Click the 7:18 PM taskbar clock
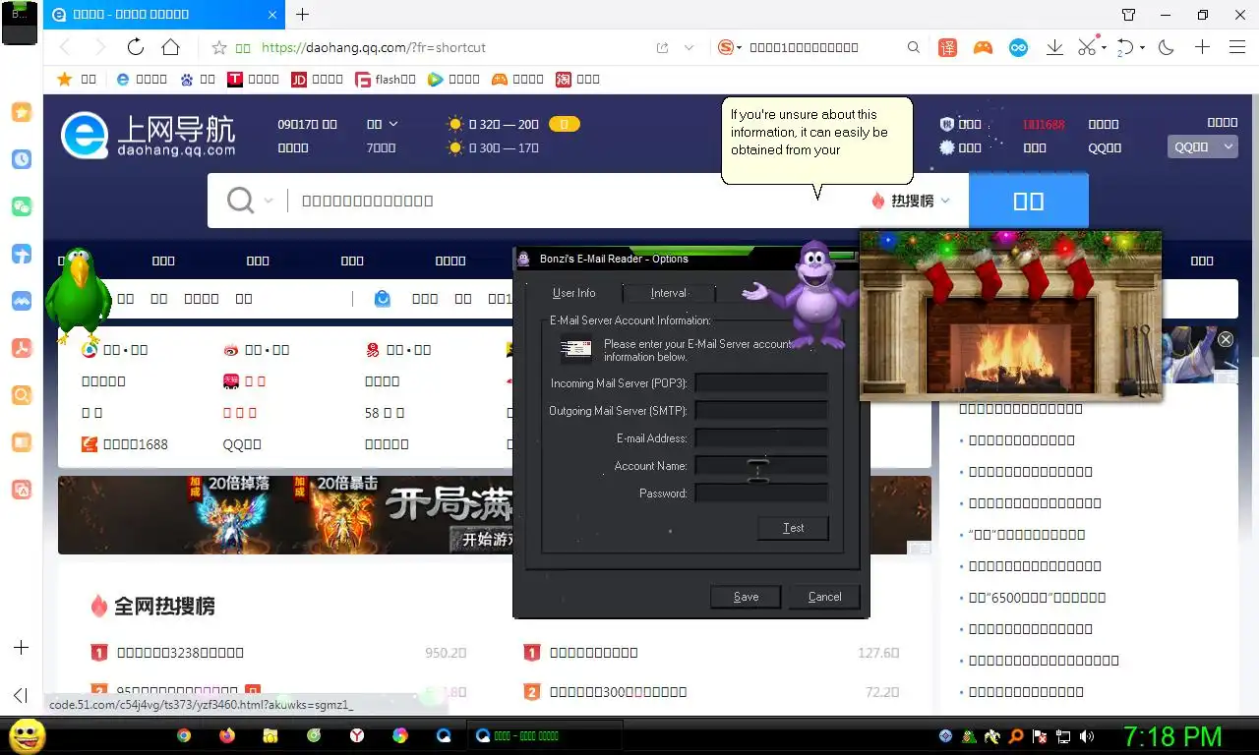This screenshot has height=755, width=1259. [1172, 736]
